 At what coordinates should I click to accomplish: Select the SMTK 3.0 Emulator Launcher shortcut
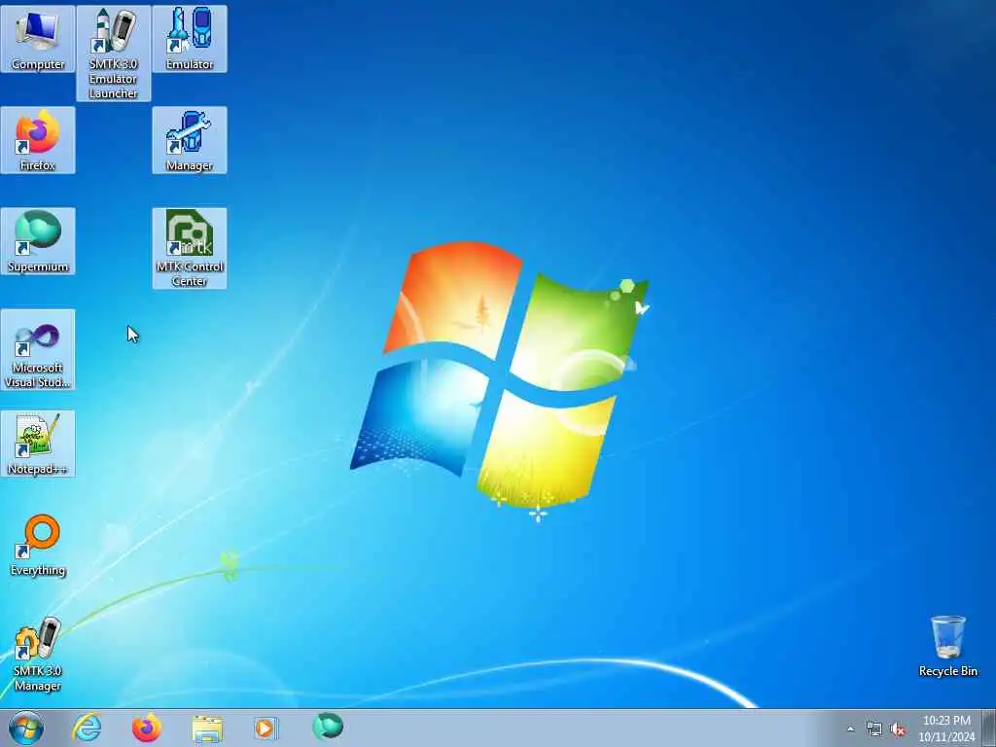(114, 53)
